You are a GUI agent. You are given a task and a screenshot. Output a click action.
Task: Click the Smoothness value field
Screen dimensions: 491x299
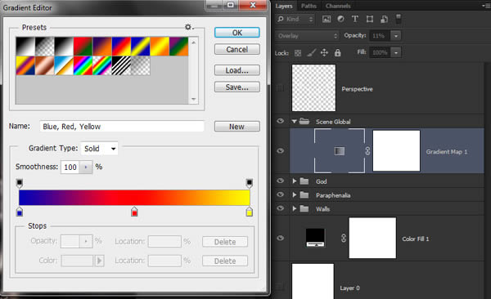pyautogui.click(x=70, y=167)
